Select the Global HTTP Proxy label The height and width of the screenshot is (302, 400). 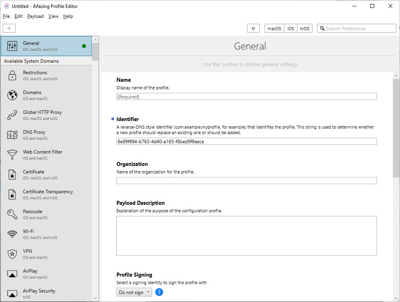(x=42, y=112)
